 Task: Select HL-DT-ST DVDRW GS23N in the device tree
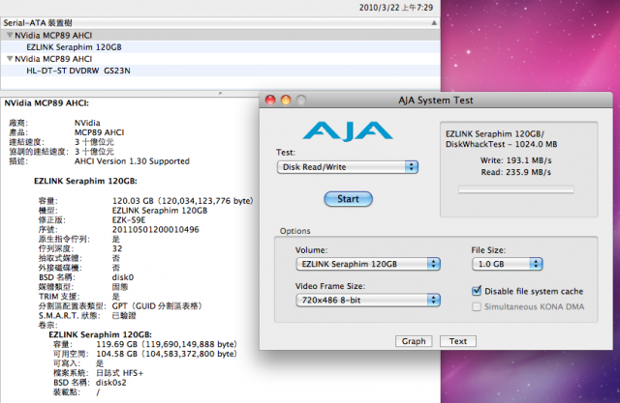click(78, 71)
